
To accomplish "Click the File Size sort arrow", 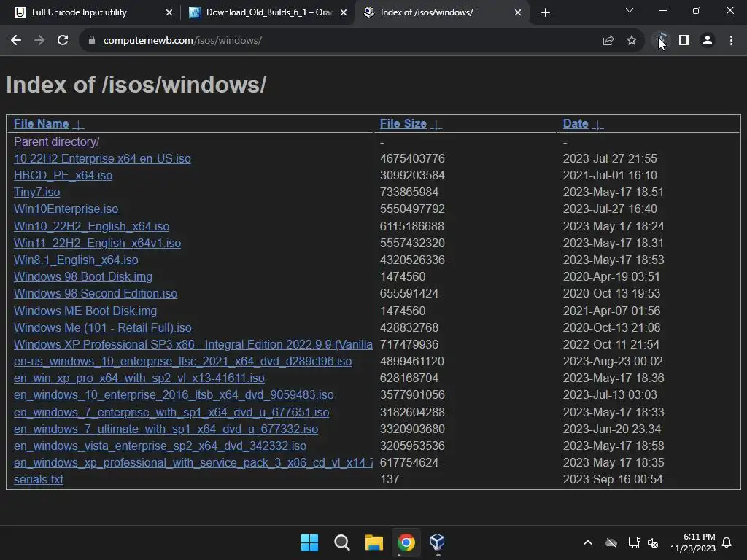I will (x=436, y=124).
